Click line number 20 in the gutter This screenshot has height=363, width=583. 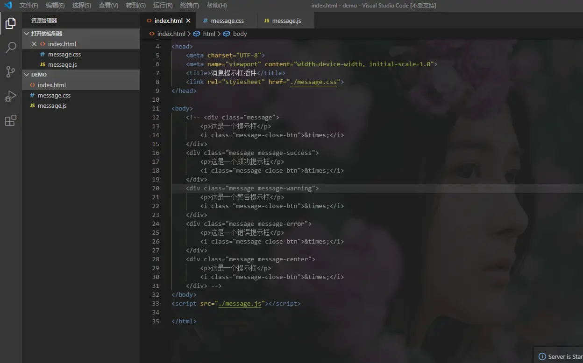pos(156,188)
